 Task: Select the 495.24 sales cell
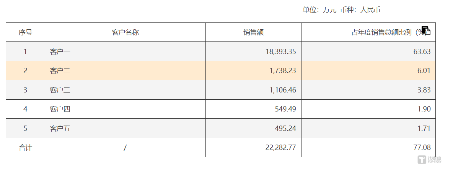point(253,128)
